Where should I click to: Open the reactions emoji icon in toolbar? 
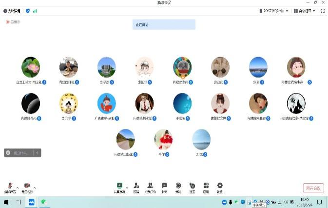192,186
